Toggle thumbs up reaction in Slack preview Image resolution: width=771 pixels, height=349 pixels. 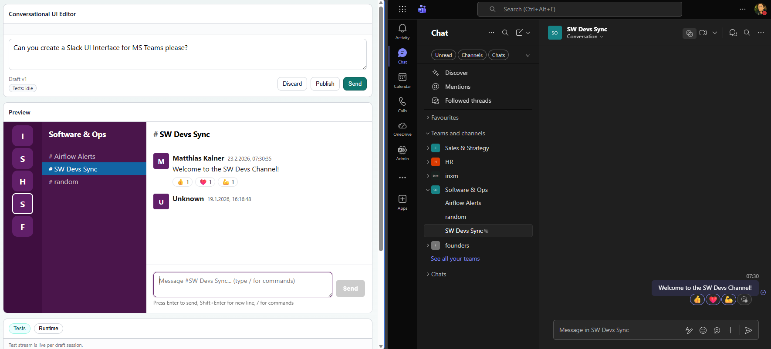click(x=183, y=182)
